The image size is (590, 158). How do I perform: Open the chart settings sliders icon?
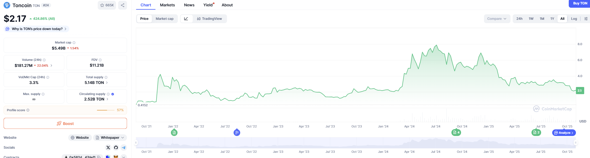(586, 19)
